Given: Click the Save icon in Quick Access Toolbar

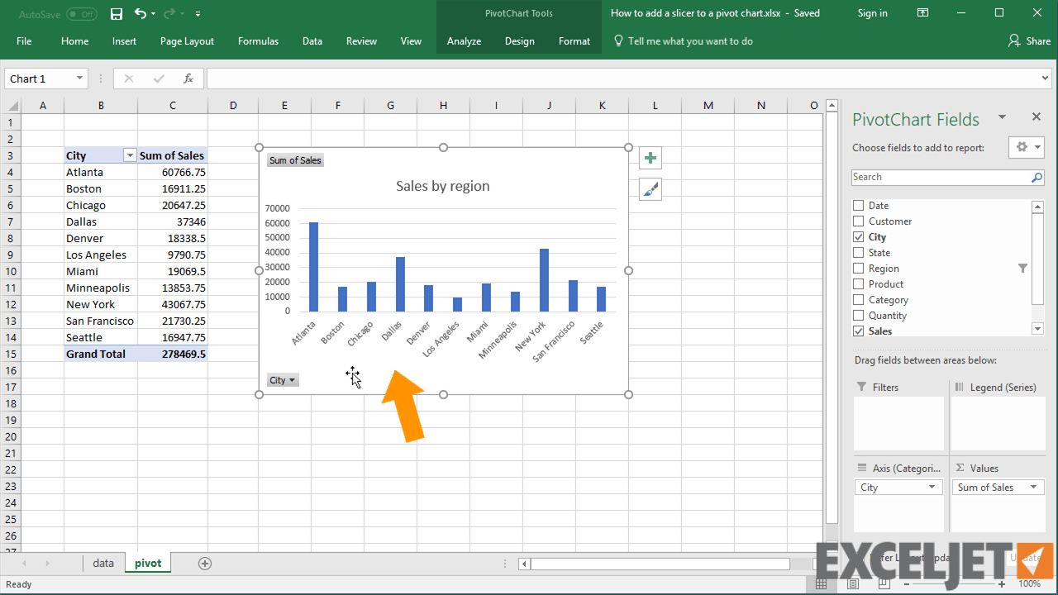Looking at the screenshot, I should [x=116, y=13].
